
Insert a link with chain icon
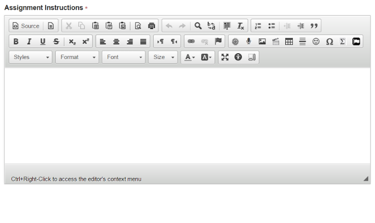pos(191,42)
